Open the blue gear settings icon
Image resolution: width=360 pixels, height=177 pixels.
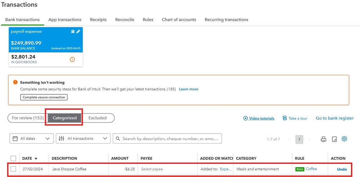344,139
